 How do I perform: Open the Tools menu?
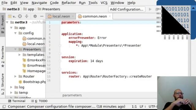click(x=93, y=3)
